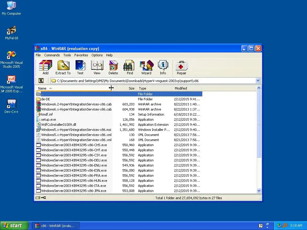
Task: Click the drive icon in status bar
Action: pos(37,198)
